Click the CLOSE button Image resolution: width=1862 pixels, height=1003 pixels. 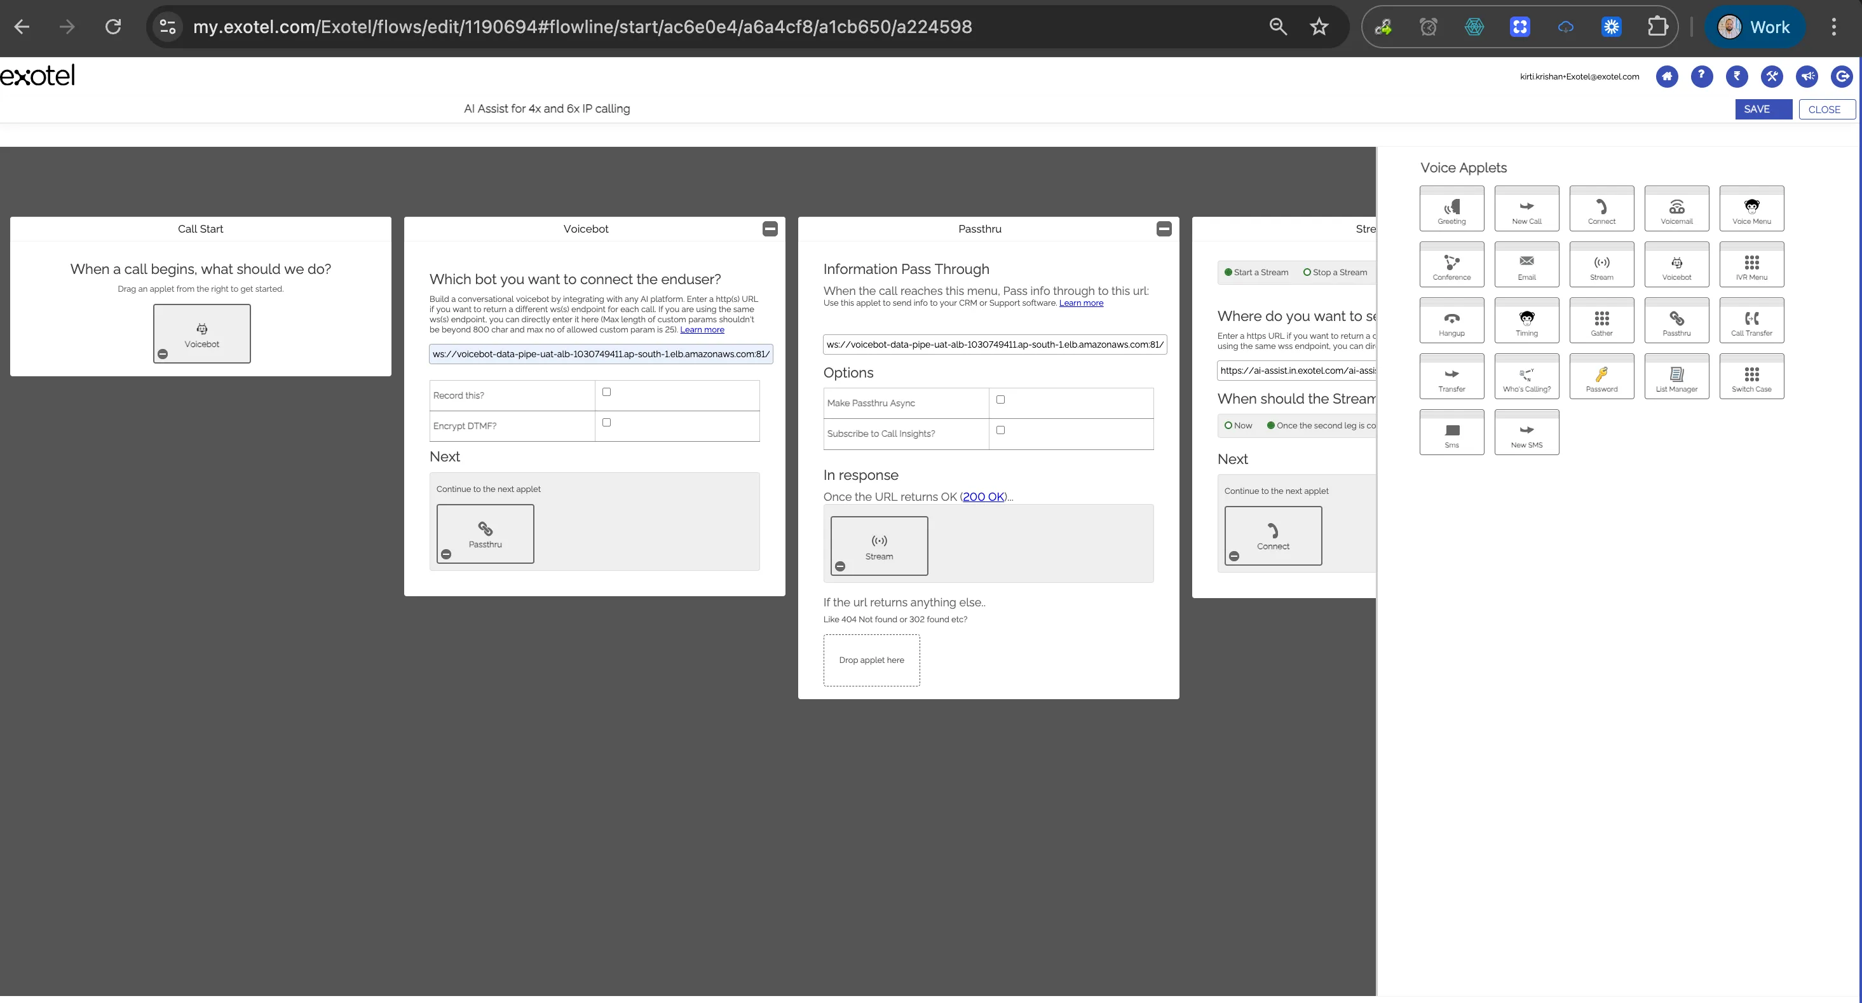[1826, 109]
